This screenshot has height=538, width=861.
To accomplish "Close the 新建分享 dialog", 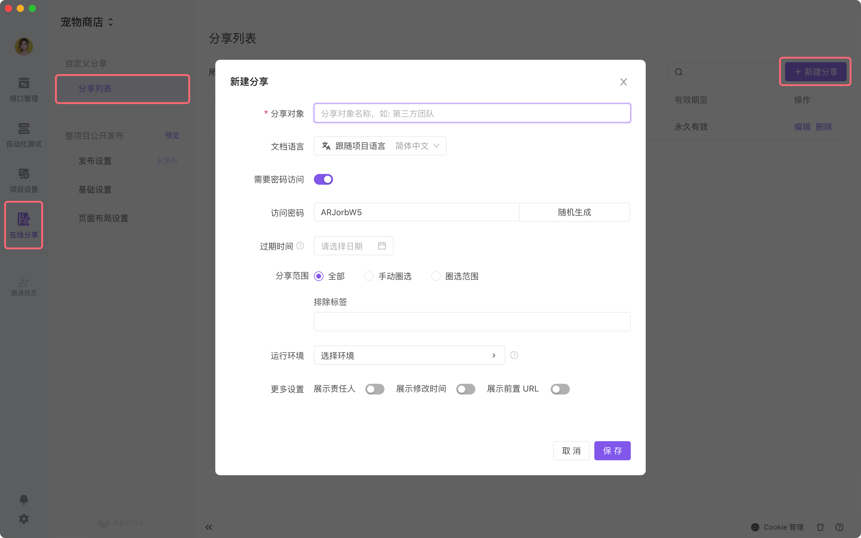I will click(x=623, y=82).
